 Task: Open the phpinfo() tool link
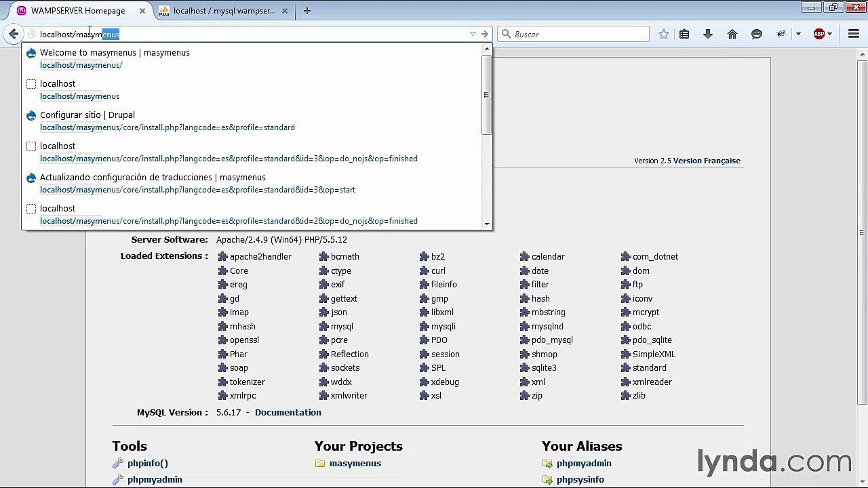pyautogui.click(x=148, y=464)
